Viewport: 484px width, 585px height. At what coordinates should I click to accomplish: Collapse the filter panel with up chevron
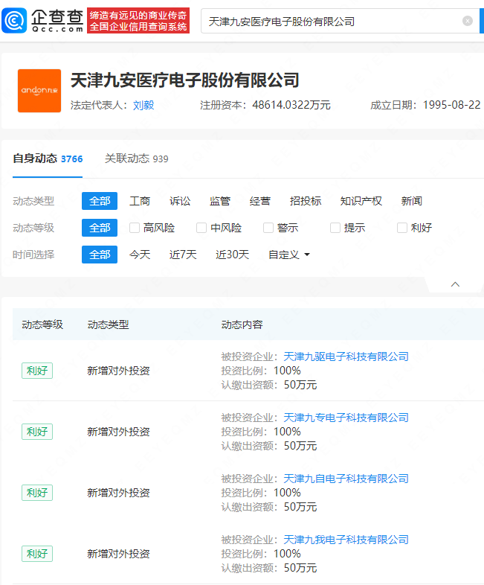[x=455, y=284]
